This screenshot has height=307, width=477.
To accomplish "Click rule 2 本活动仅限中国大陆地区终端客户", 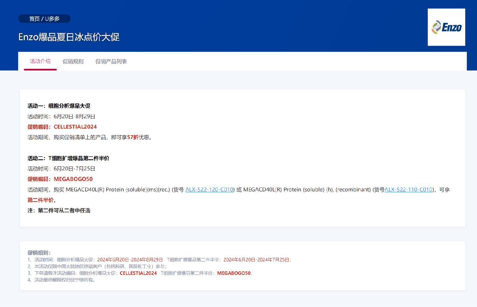I will pyautogui.click(x=97, y=266).
